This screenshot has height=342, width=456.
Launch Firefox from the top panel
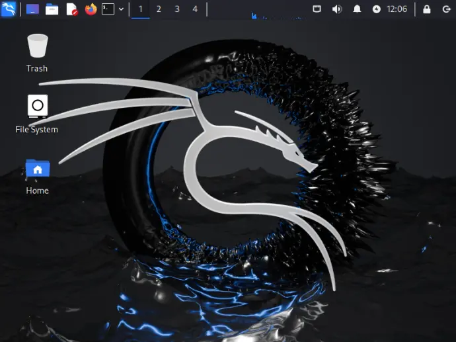[91, 9]
